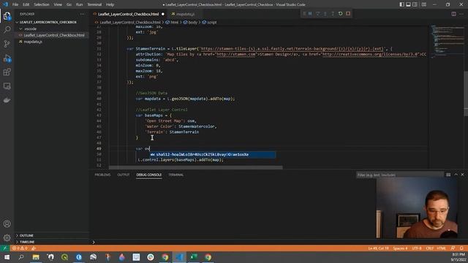Open the notifications bell in status bar

point(461,248)
